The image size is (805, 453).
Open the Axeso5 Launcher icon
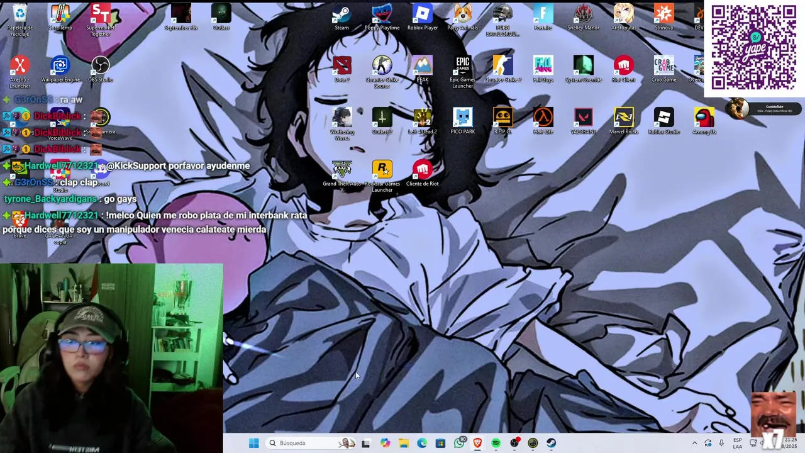pos(20,72)
